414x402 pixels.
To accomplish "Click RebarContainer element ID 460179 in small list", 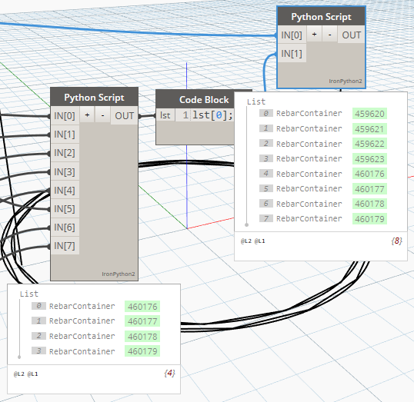I will tap(142, 351).
